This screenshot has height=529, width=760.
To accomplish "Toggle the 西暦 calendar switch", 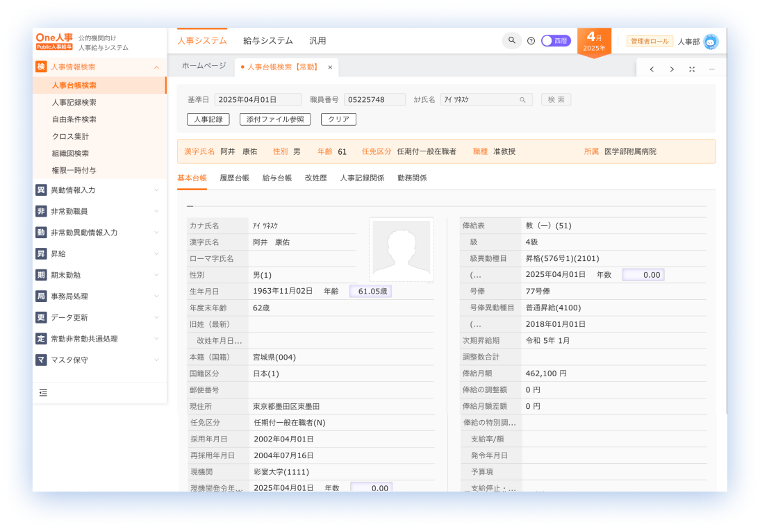I will click(556, 41).
